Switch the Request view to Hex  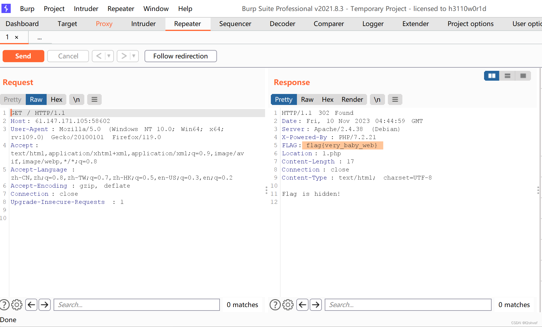(56, 99)
